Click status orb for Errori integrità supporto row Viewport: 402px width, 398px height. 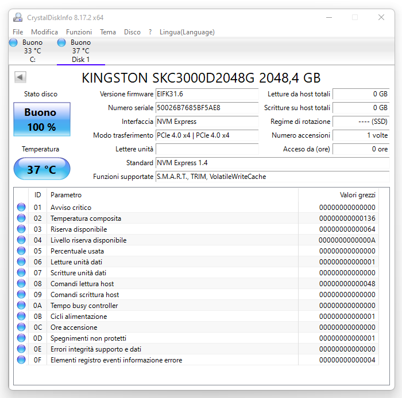point(21,349)
